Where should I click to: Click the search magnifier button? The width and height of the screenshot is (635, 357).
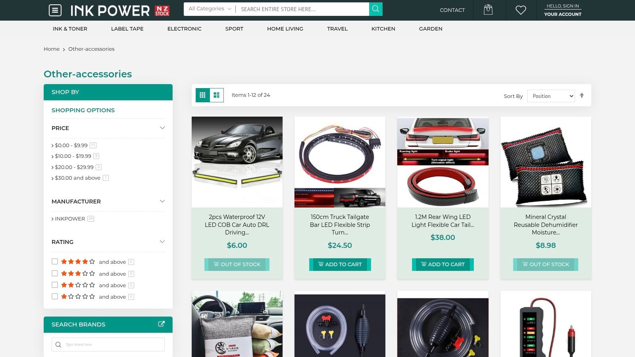(375, 9)
